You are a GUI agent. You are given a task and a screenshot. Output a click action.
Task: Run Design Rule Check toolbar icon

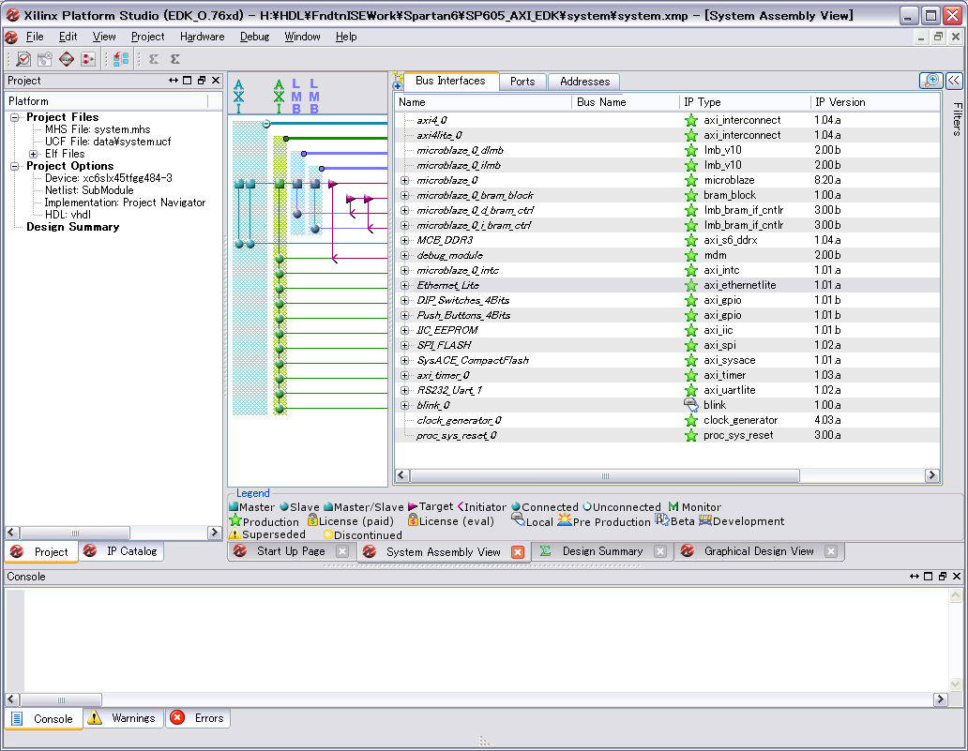[x=23, y=59]
